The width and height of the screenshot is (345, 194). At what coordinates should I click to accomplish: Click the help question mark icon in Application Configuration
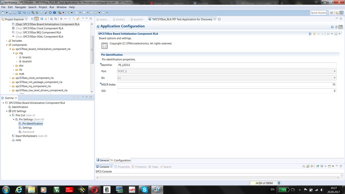coord(336,27)
